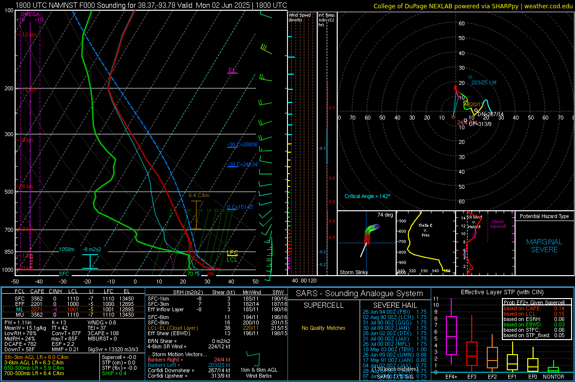Click the NAMNST F000 sounding title text
Screen dimensions: 575x382
[x=151, y=5]
